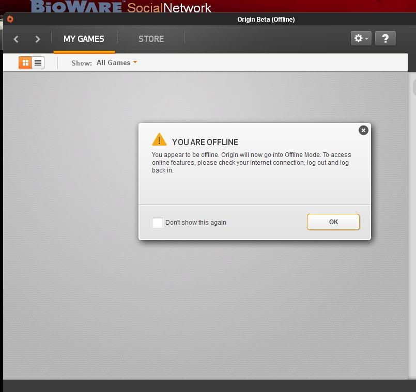
Task: Open the settings gear menu
Action: pos(358,38)
